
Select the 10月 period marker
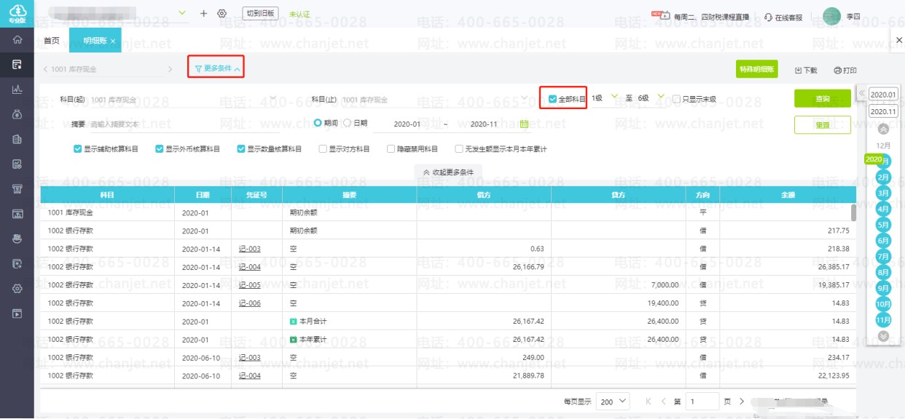[x=883, y=304]
